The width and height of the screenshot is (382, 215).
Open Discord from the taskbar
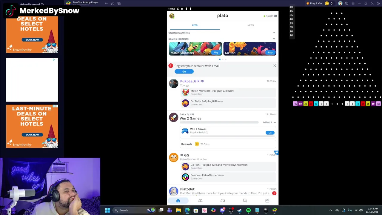pyautogui.click(x=222, y=210)
